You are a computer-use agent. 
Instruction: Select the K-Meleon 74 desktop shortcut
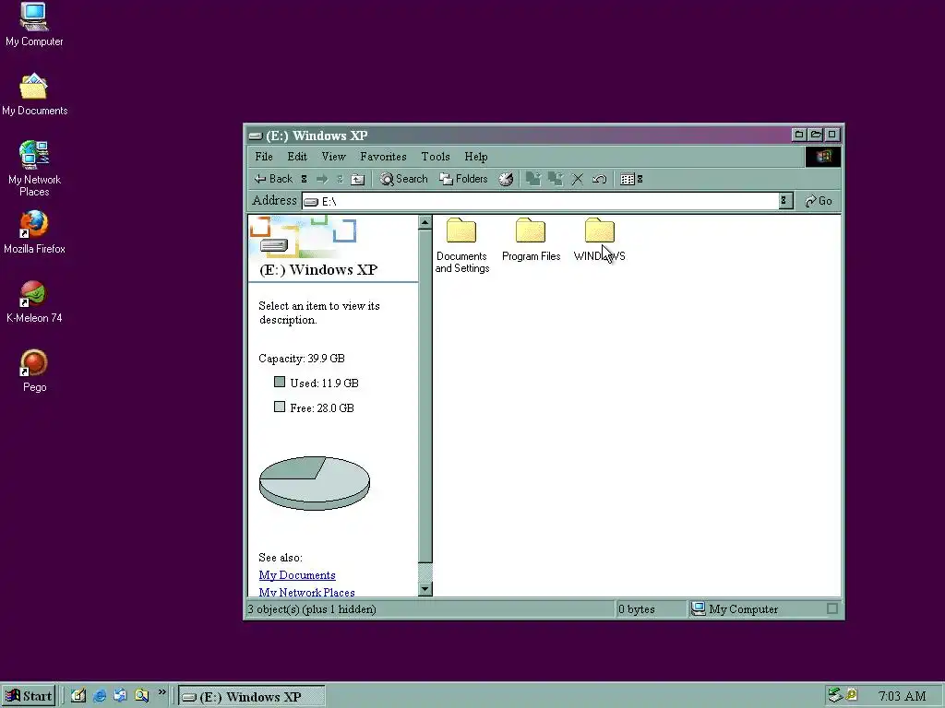coord(34,302)
